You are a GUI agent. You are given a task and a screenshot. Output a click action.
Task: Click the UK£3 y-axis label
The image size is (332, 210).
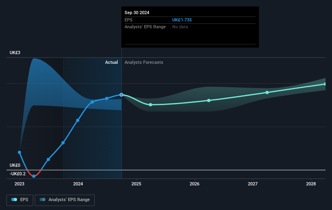coord(15,52)
